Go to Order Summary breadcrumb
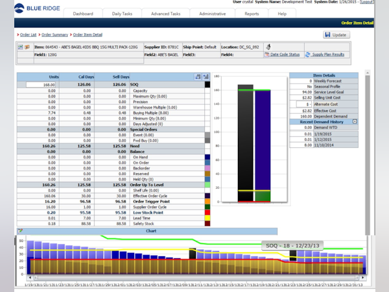 (54, 35)
